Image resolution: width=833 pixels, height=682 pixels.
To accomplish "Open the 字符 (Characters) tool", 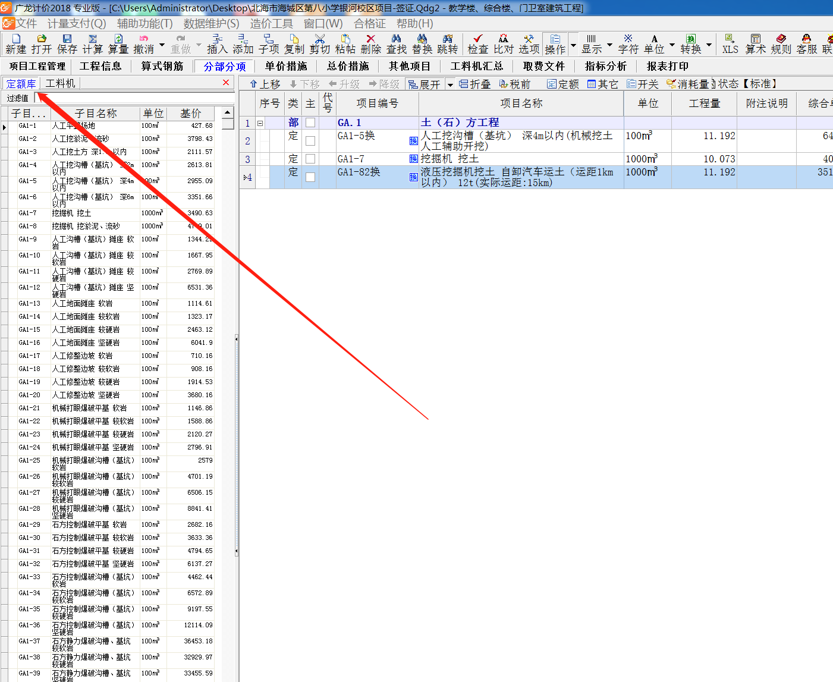I will (628, 44).
